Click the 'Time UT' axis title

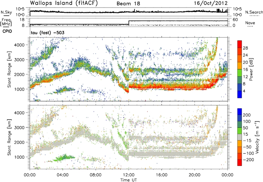(129, 180)
